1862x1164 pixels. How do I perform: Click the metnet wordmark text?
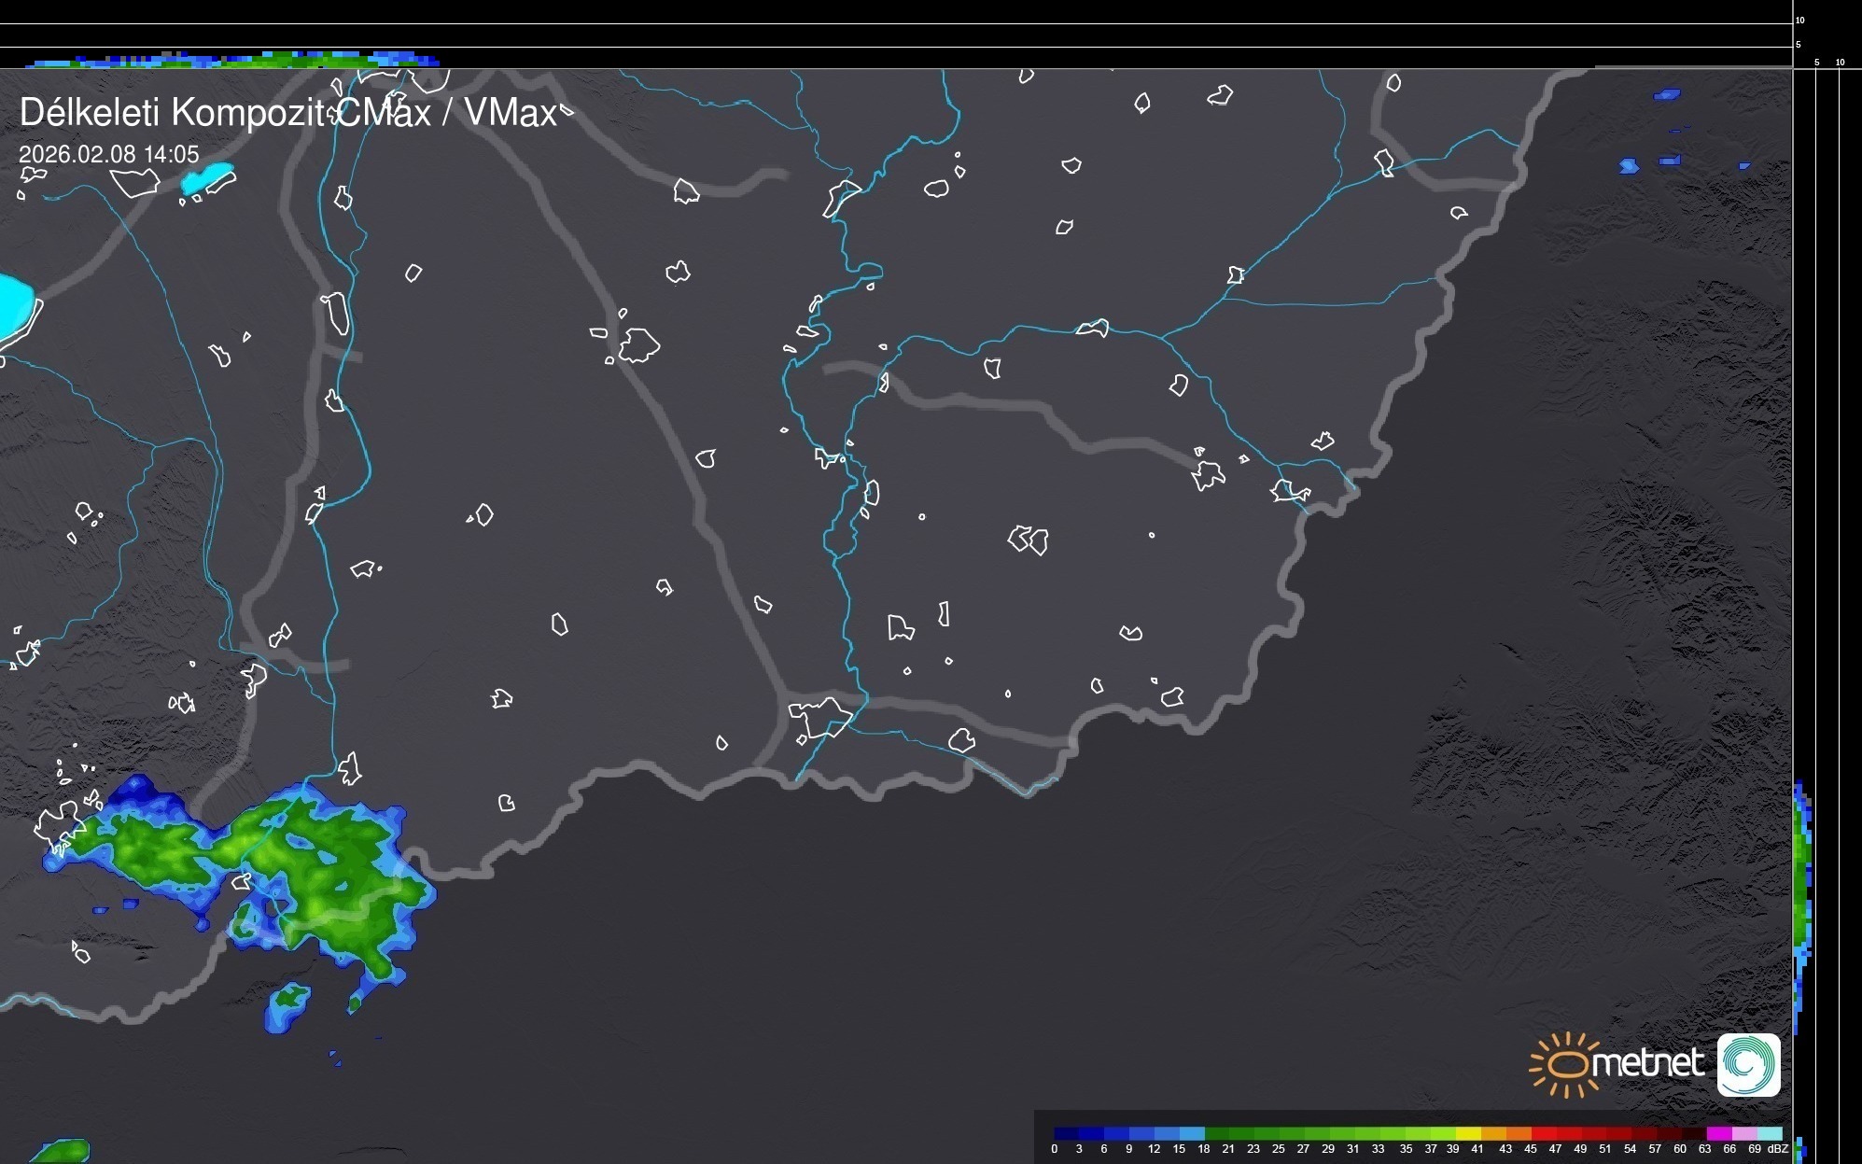tap(1648, 1063)
